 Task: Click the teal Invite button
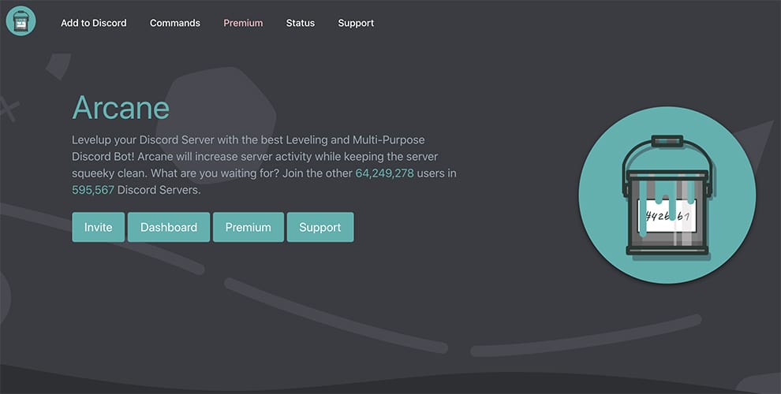[98, 228]
